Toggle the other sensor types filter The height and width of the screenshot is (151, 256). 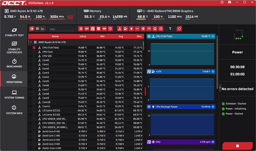161,29
